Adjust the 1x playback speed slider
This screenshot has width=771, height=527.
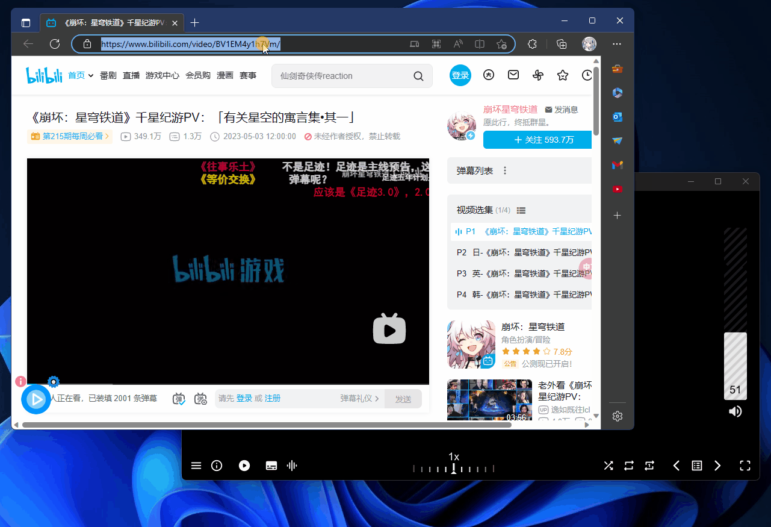[453, 469]
